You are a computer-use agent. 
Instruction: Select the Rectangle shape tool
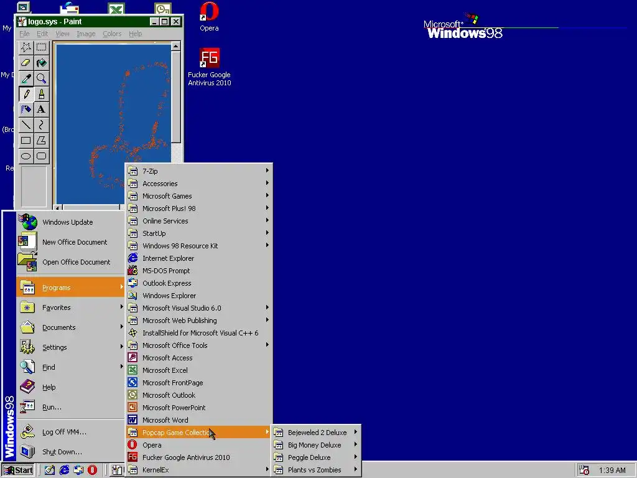tap(26, 140)
